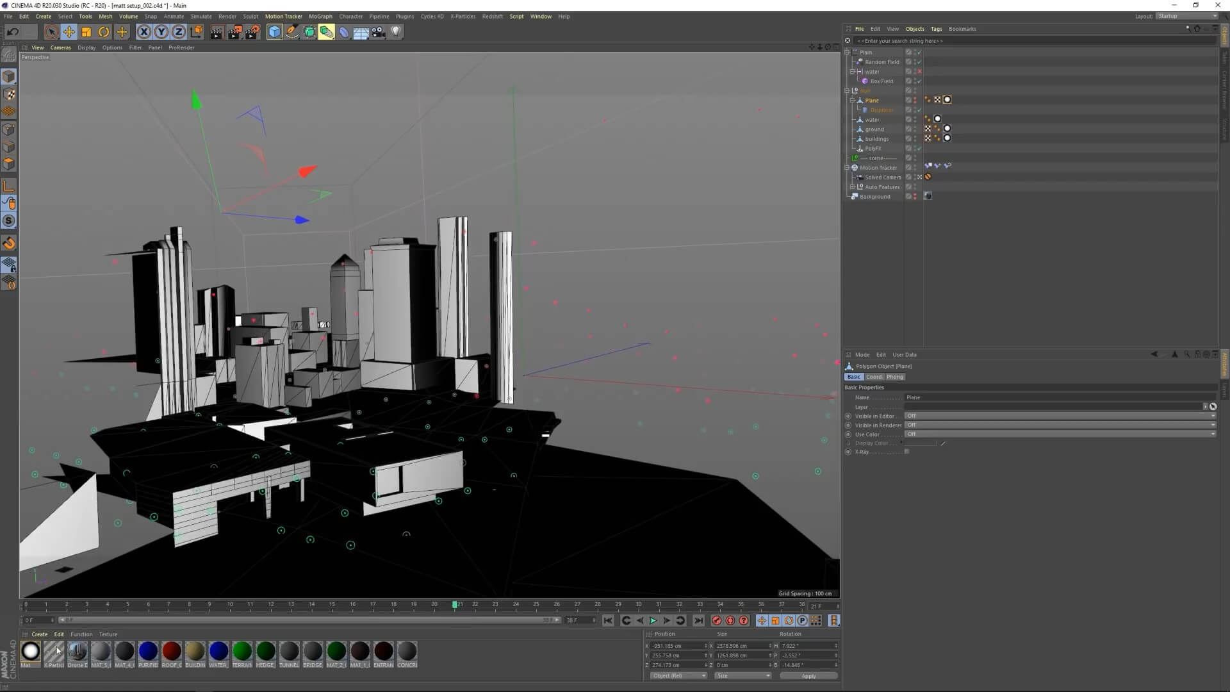Collapse the Motion Tracker tree node
1230x692 pixels.
coord(847,168)
